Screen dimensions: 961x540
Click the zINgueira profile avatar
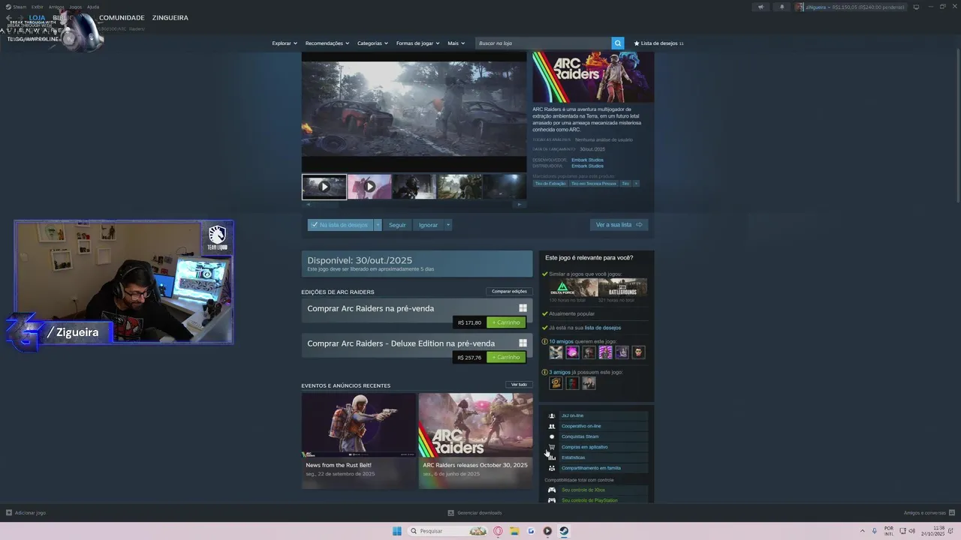(x=800, y=7)
